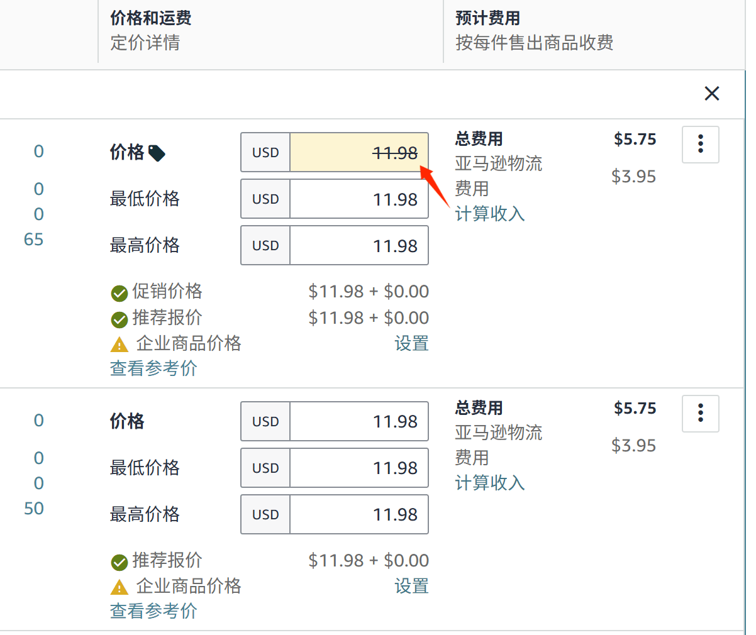This screenshot has height=635, width=756.
Task: Click warning triangle beside second 企业商品价格
Action: point(119,587)
